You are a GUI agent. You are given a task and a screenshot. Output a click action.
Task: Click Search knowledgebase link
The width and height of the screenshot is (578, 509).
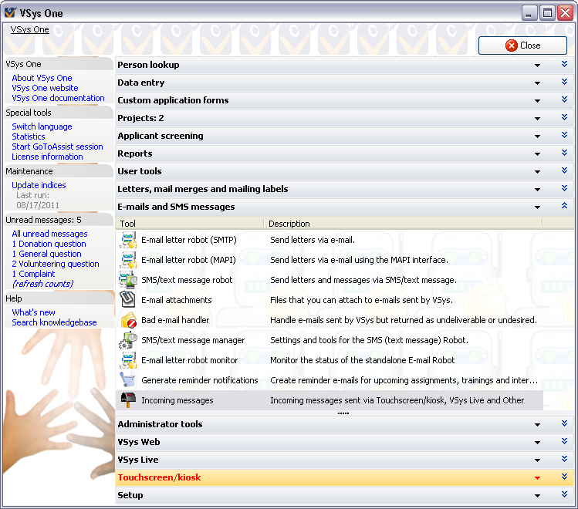pos(54,322)
